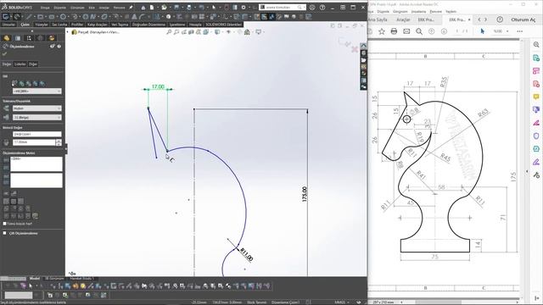Click the Line sketch tool
543x305 pixels.
click(30, 17)
